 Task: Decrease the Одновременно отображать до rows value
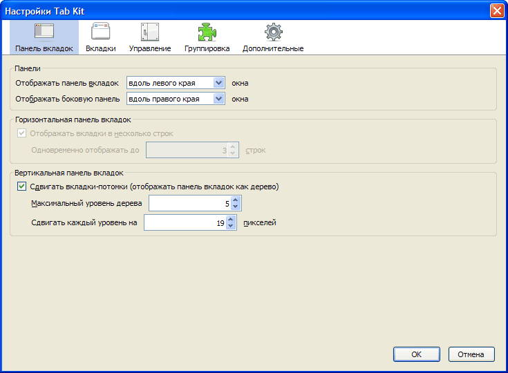point(233,153)
